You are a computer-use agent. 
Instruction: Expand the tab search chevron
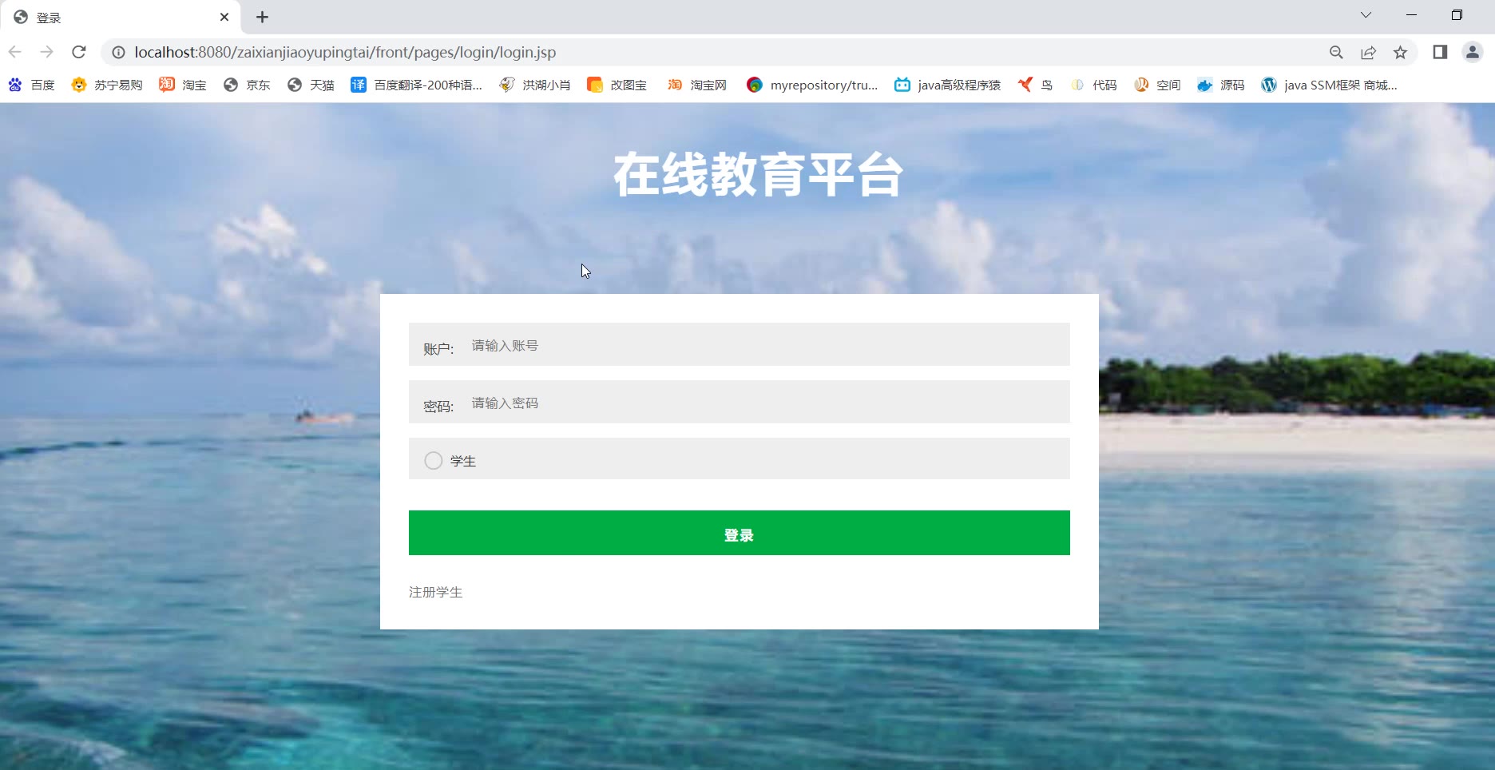point(1366,15)
